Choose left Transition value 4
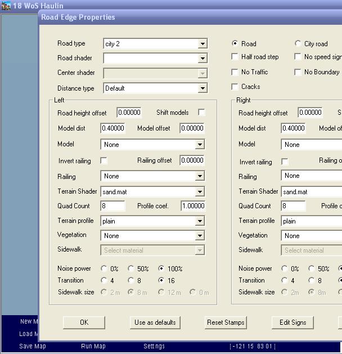This screenshot has width=342, height=354. click(105, 280)
